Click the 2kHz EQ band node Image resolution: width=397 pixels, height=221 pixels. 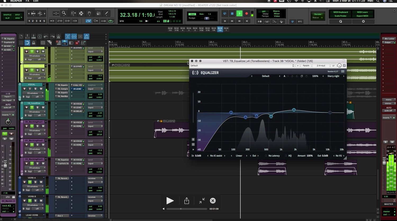pos(294,110)
